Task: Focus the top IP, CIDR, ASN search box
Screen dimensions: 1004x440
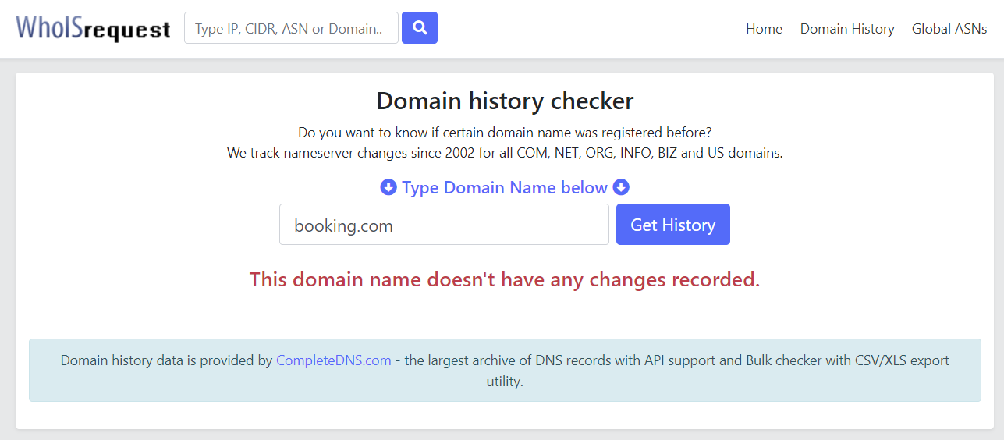Action: tap(291, 29)
